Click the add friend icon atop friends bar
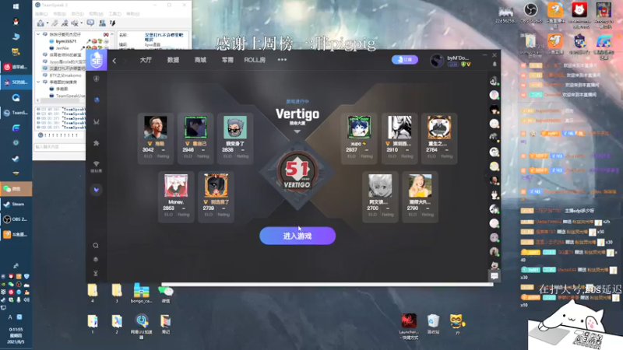The width and height of the screenshot is (623, 350). (x=494, y=81)
